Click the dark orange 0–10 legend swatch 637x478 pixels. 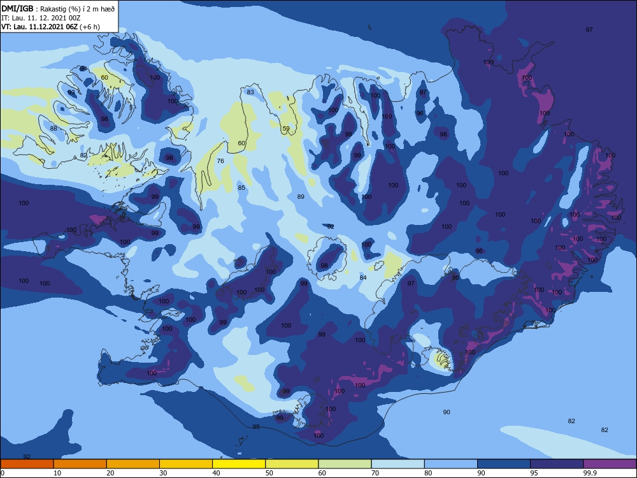27,464
